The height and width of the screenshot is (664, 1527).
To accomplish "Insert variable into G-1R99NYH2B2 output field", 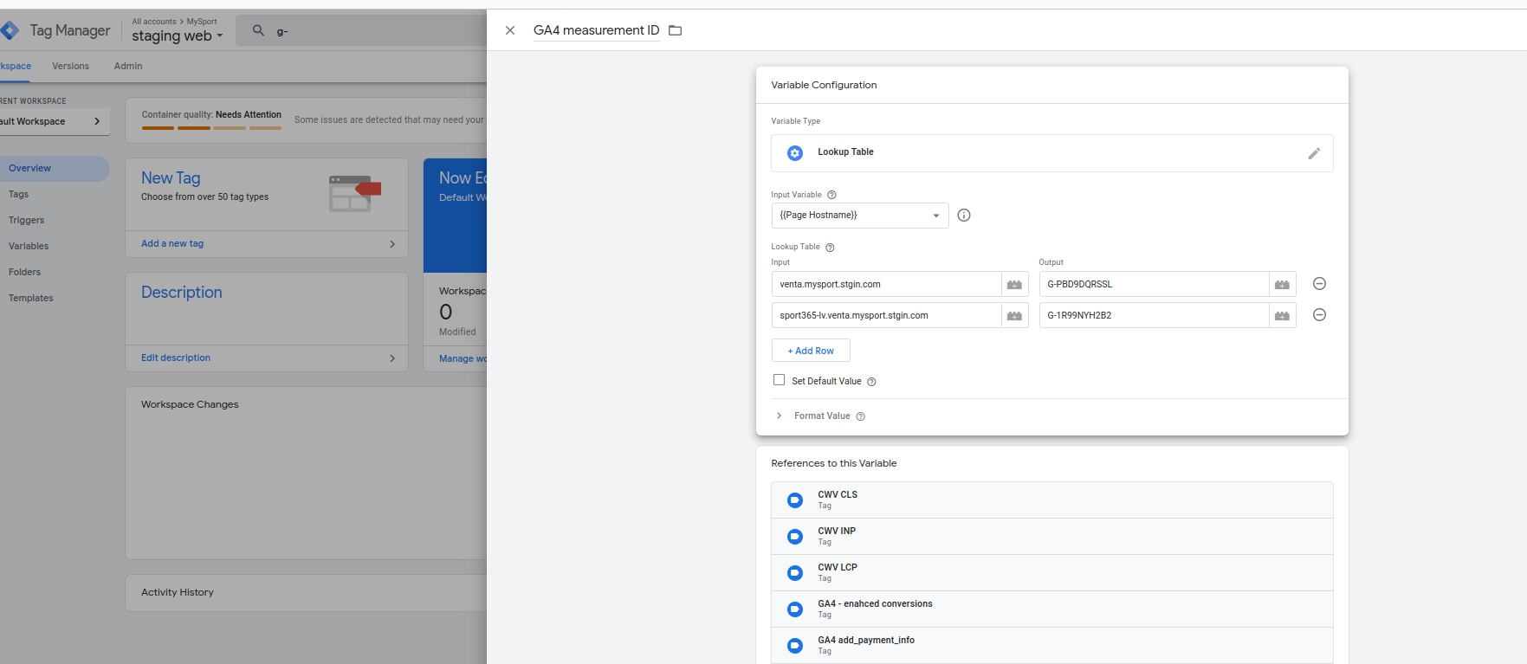I will (1283, 316).
